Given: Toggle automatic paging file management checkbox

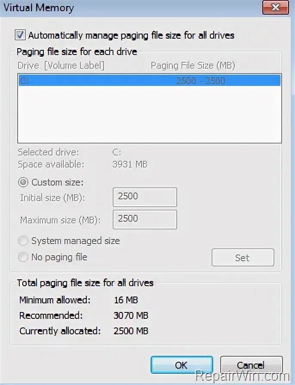Looking at the screenshot, I should click(x=20, y=35).
